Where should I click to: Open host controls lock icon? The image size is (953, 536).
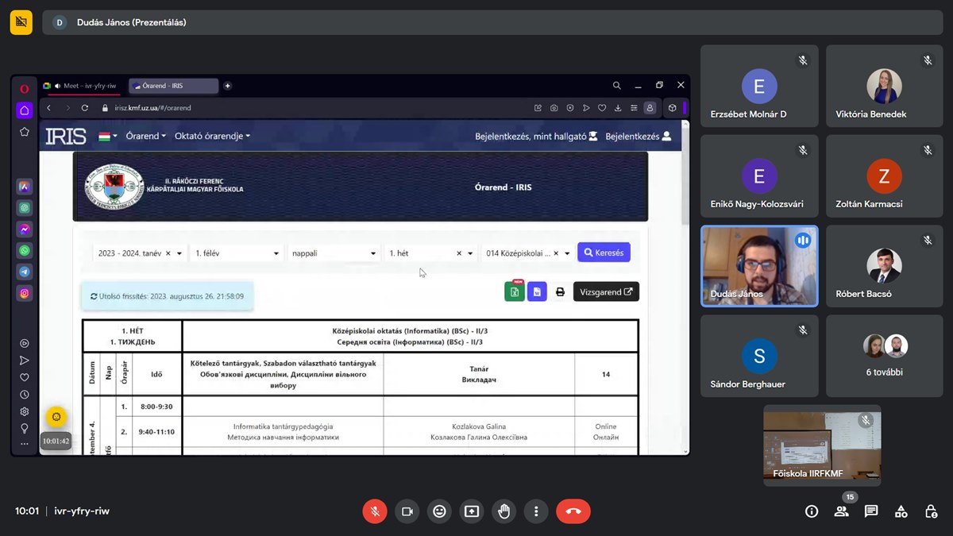pyautogui.click(x=931, y=511)
